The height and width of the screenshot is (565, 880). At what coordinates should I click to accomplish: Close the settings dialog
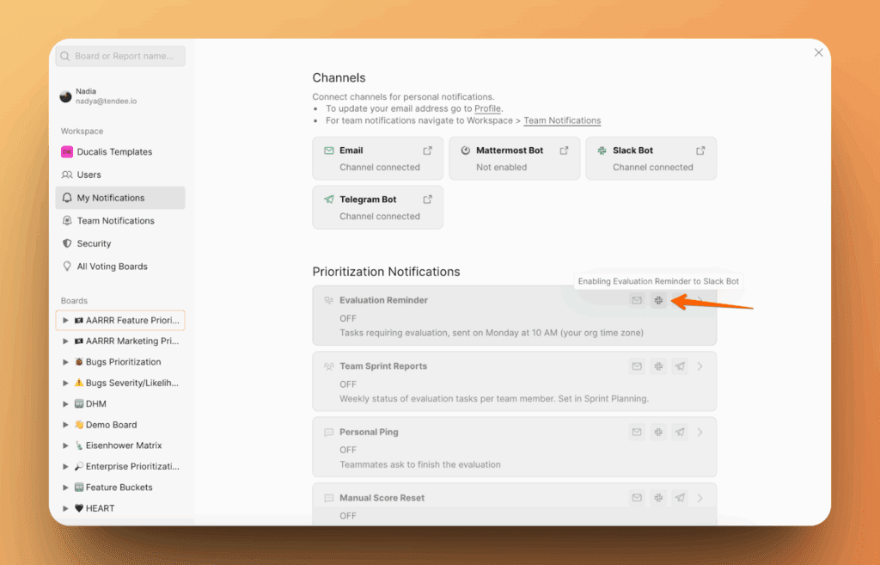tap(818, 52)
